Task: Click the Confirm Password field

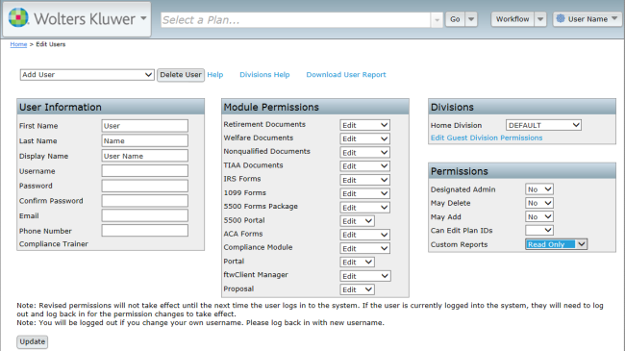Action: [144, 201]
